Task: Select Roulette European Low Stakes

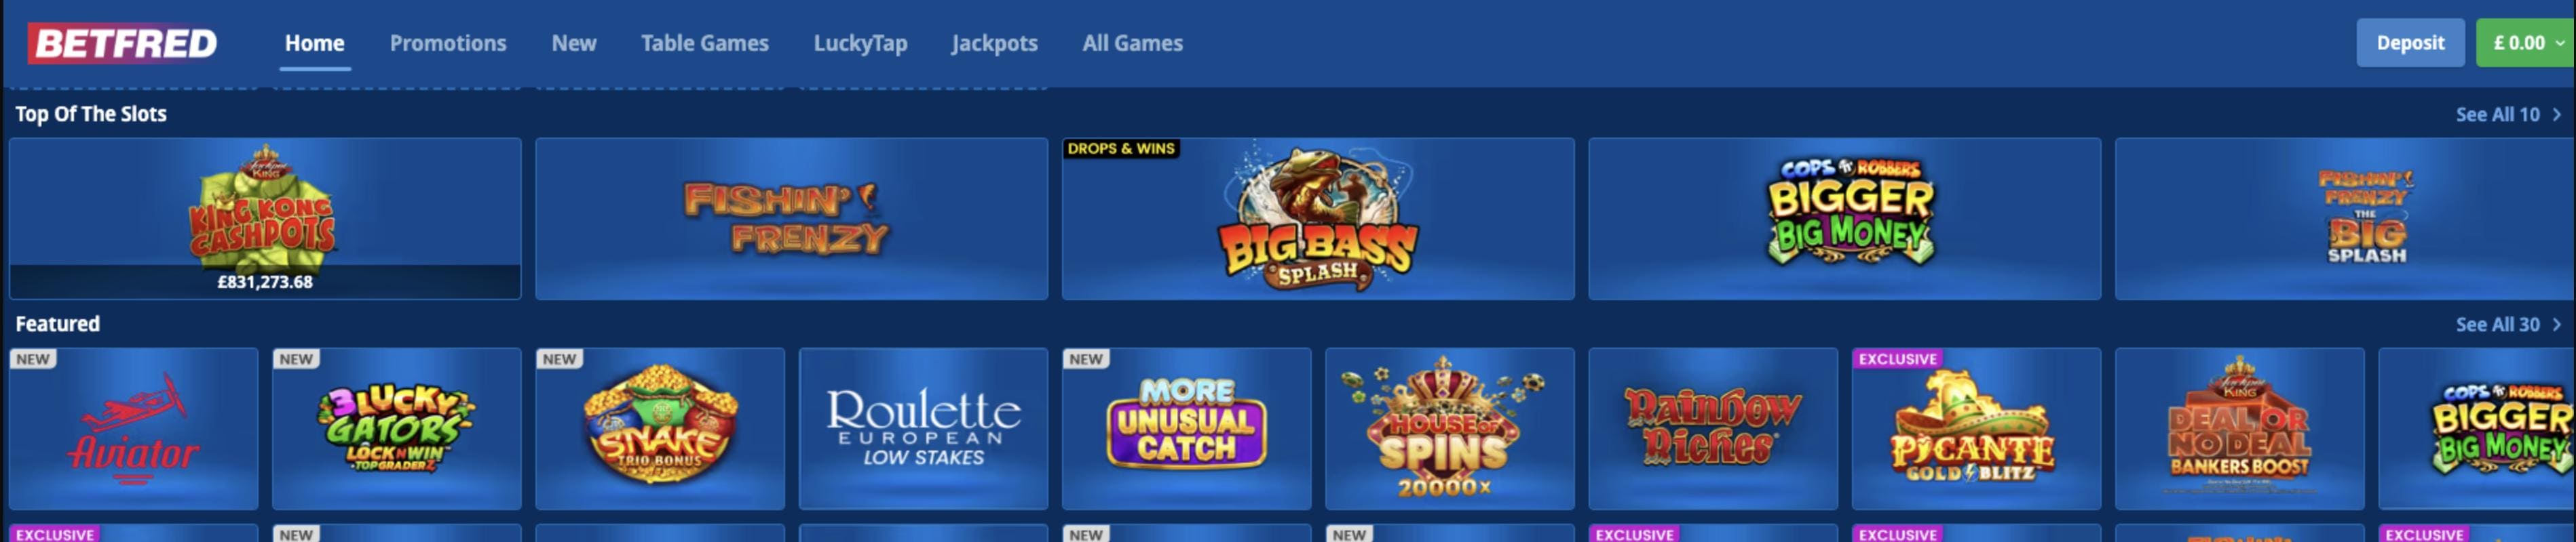Action: 923,428
